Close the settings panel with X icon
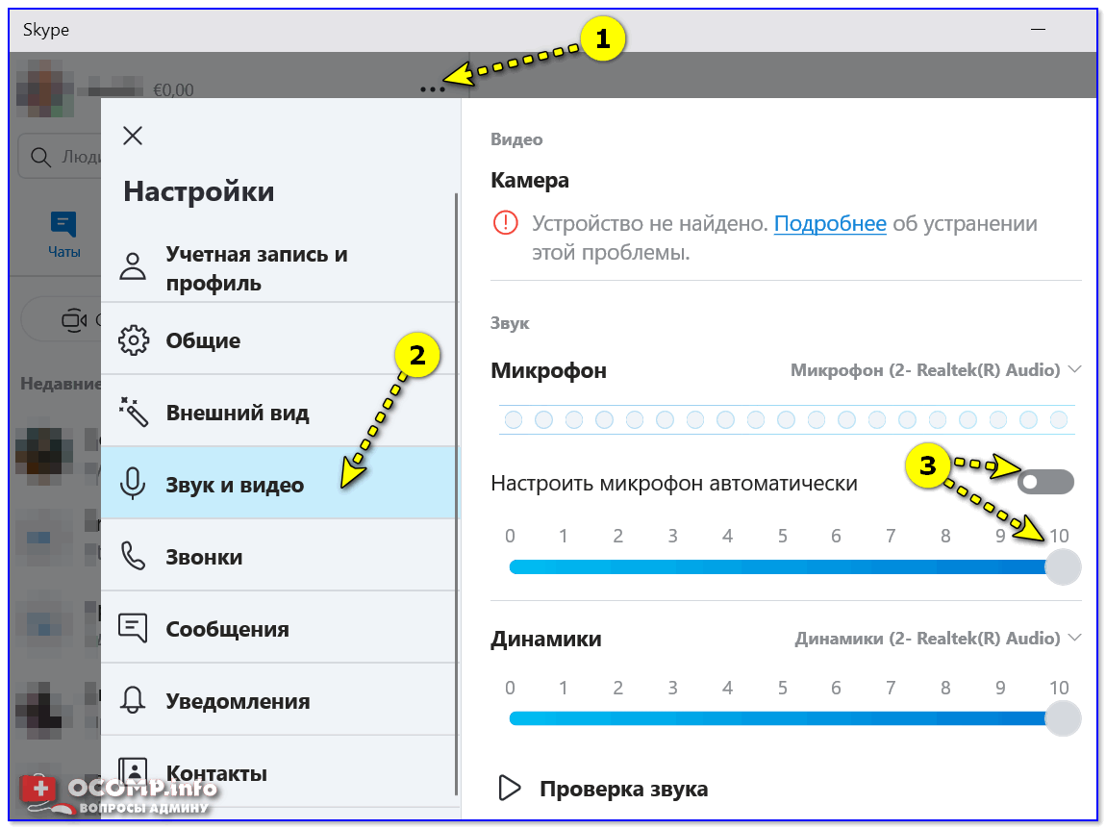1106x829 pixels. click(133, 136)
